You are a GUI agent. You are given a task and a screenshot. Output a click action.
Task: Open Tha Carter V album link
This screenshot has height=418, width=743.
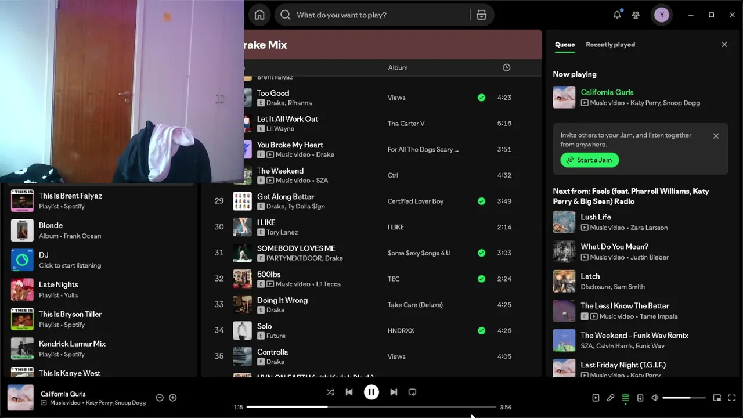pos(406,124)
